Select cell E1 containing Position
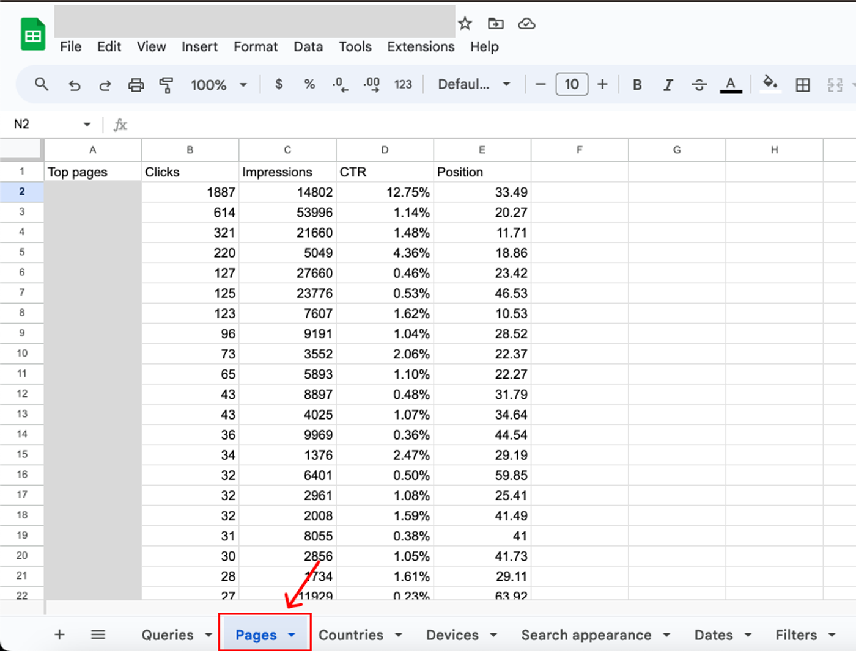The image size is (856, 651). click(x=482, y=172)
